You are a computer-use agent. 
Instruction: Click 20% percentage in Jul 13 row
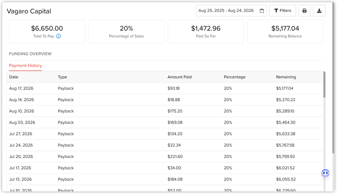pos(228,179)
